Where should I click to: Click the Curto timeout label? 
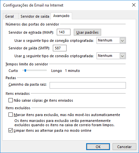[13, 71]
